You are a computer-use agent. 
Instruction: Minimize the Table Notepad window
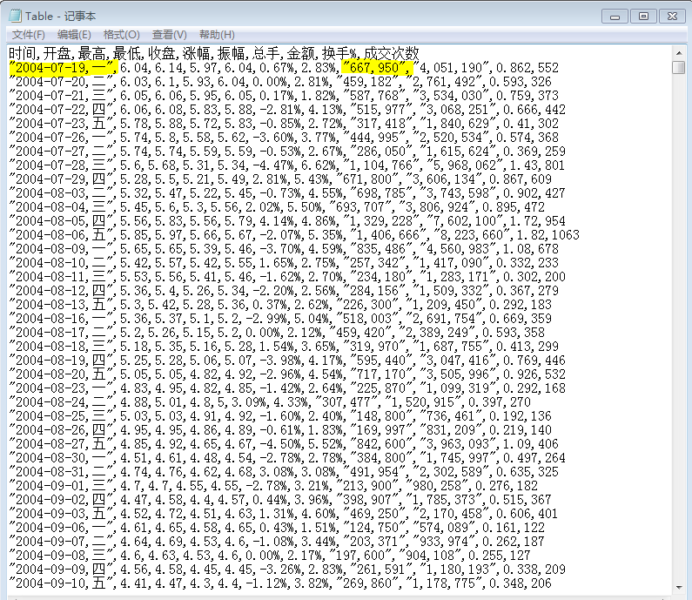click(615, 17)
